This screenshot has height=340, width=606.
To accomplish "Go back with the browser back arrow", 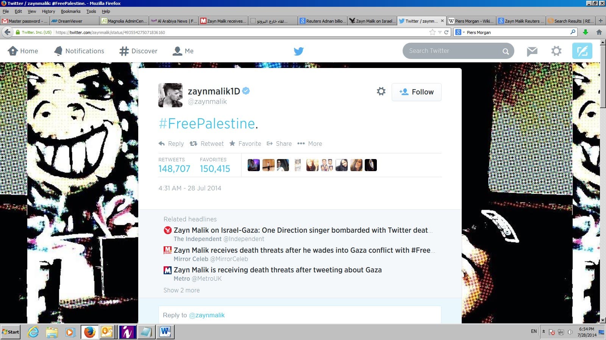I will 7,32.
